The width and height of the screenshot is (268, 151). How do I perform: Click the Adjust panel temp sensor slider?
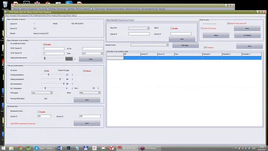[54, 58]
